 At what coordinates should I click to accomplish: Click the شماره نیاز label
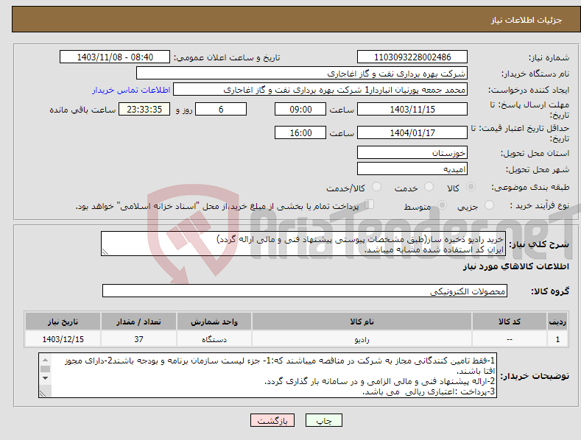click(549, 57)
